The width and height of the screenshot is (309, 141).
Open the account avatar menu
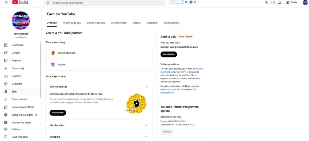point(305,2)
